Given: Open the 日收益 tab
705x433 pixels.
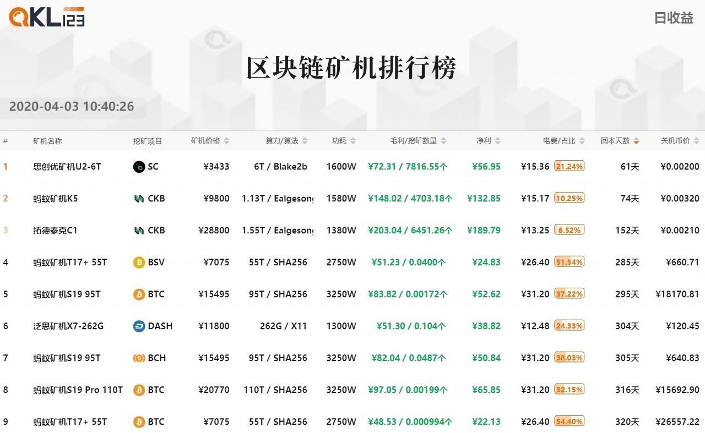Looking at the screenshot, I should [x=674, y=18].
